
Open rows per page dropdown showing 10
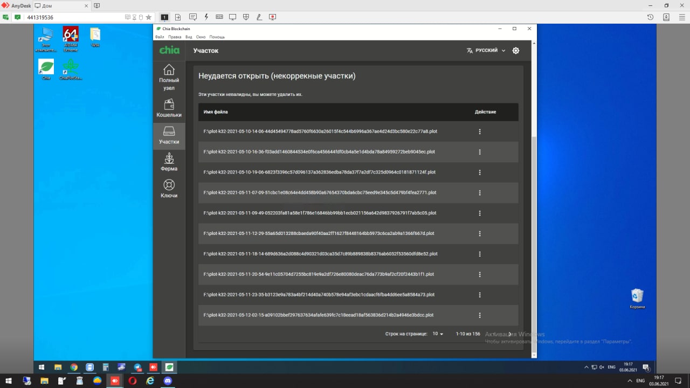point(438,334)
